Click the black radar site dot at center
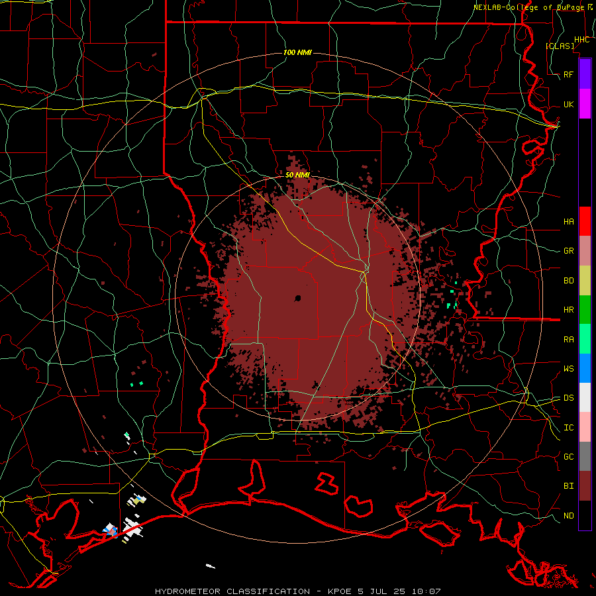596x596 pixels. coord(298,299)
